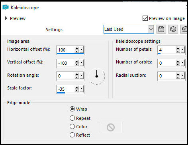The width and height of the screenshot is (188, 145).
Task: Increase the Number of petals value
Action: tap(178, 48)
